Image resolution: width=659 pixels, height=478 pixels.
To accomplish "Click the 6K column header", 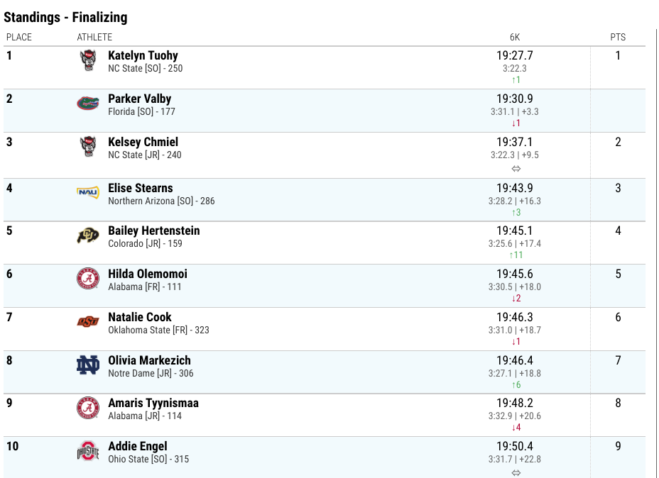I will [515, 38].
